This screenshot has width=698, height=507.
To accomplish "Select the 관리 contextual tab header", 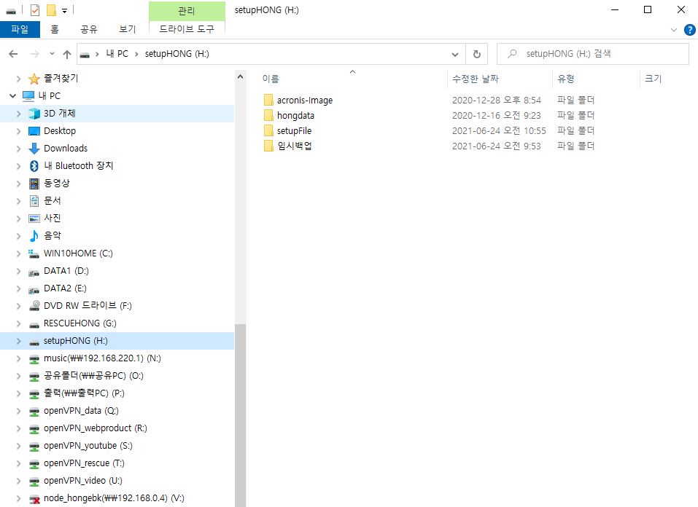I will 187,11.
